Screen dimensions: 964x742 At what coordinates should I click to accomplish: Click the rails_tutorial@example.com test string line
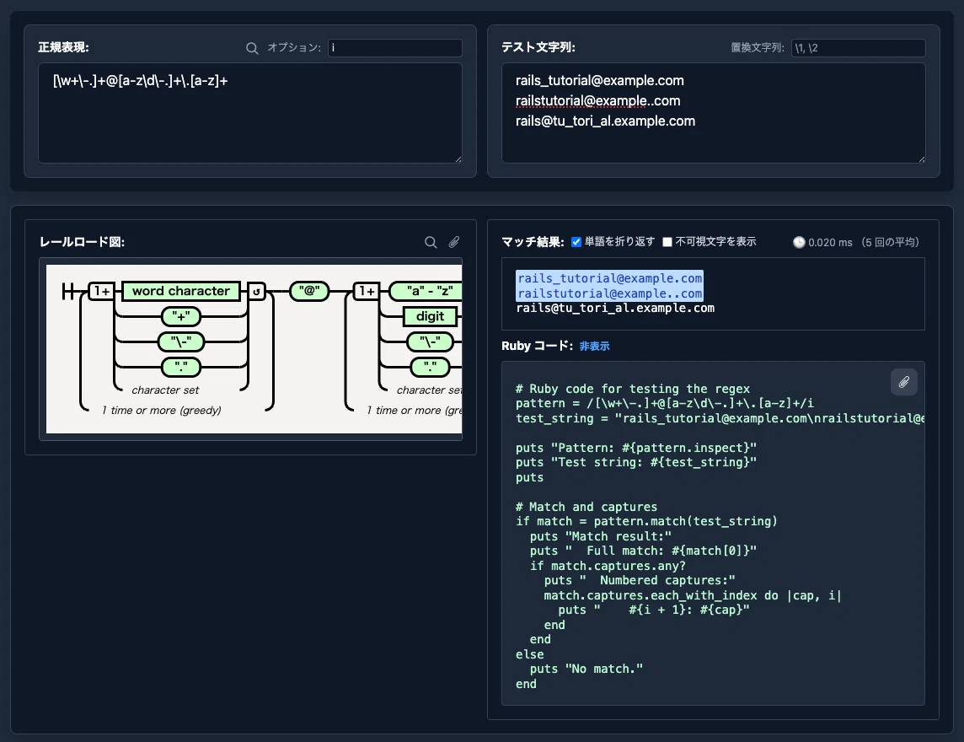[x=599, y=81]
